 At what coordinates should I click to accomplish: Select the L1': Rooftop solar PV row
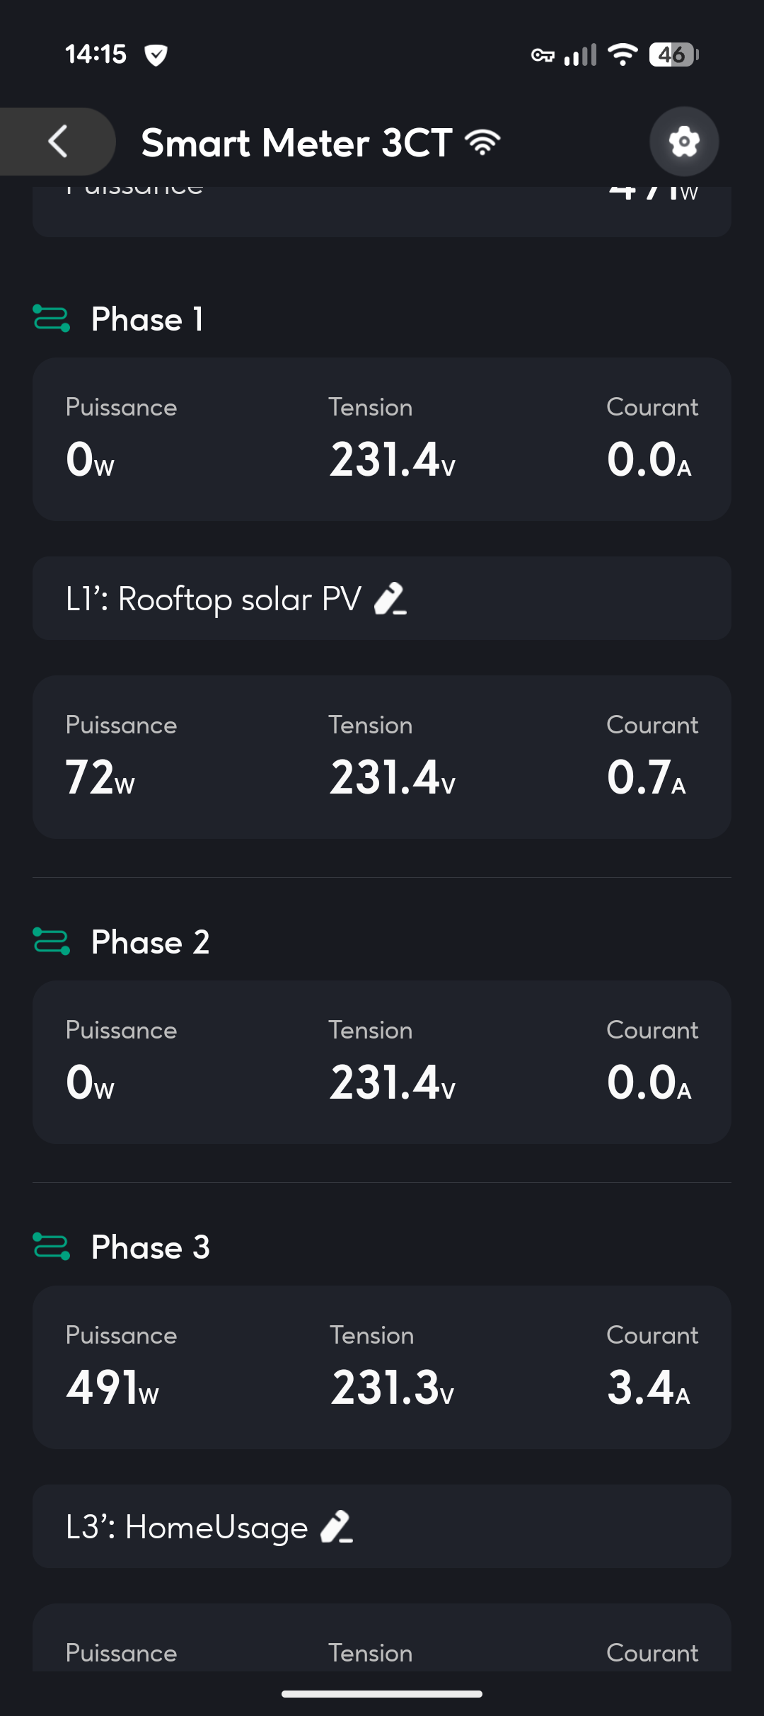[212, 599]
